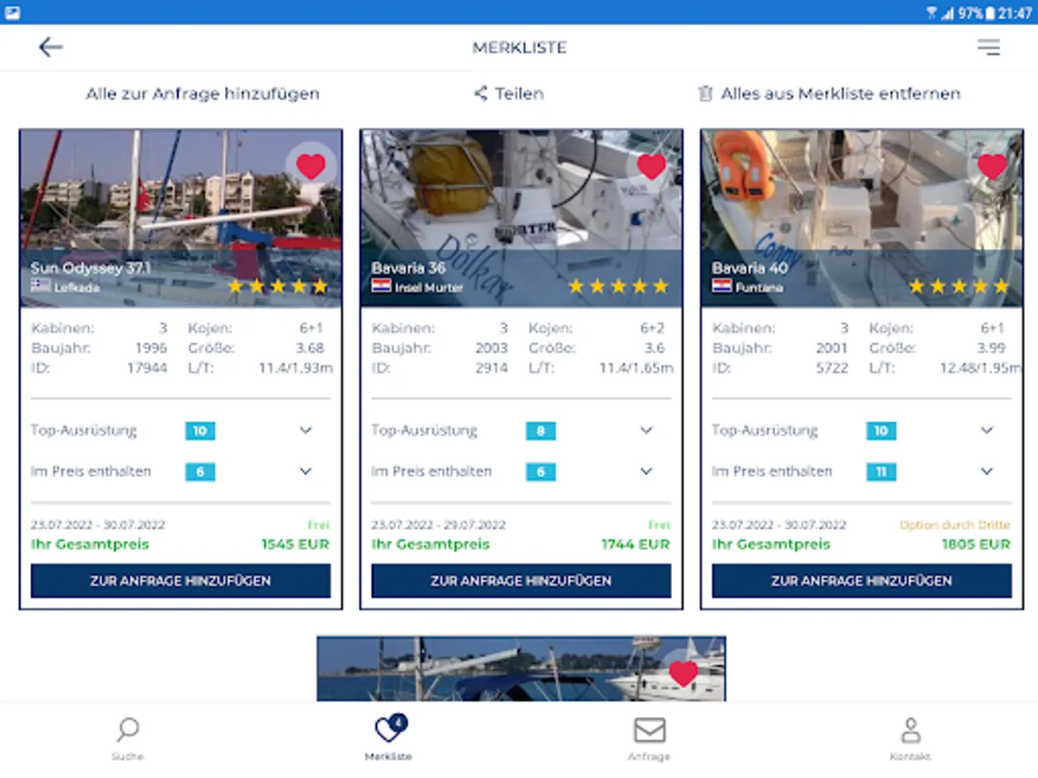Screen dimensions: 1038x778
Task: Tap the badge 11 on Bavaria 40 Im Preis enthalten
Action: pyautogui.click(x=881, y=472)
